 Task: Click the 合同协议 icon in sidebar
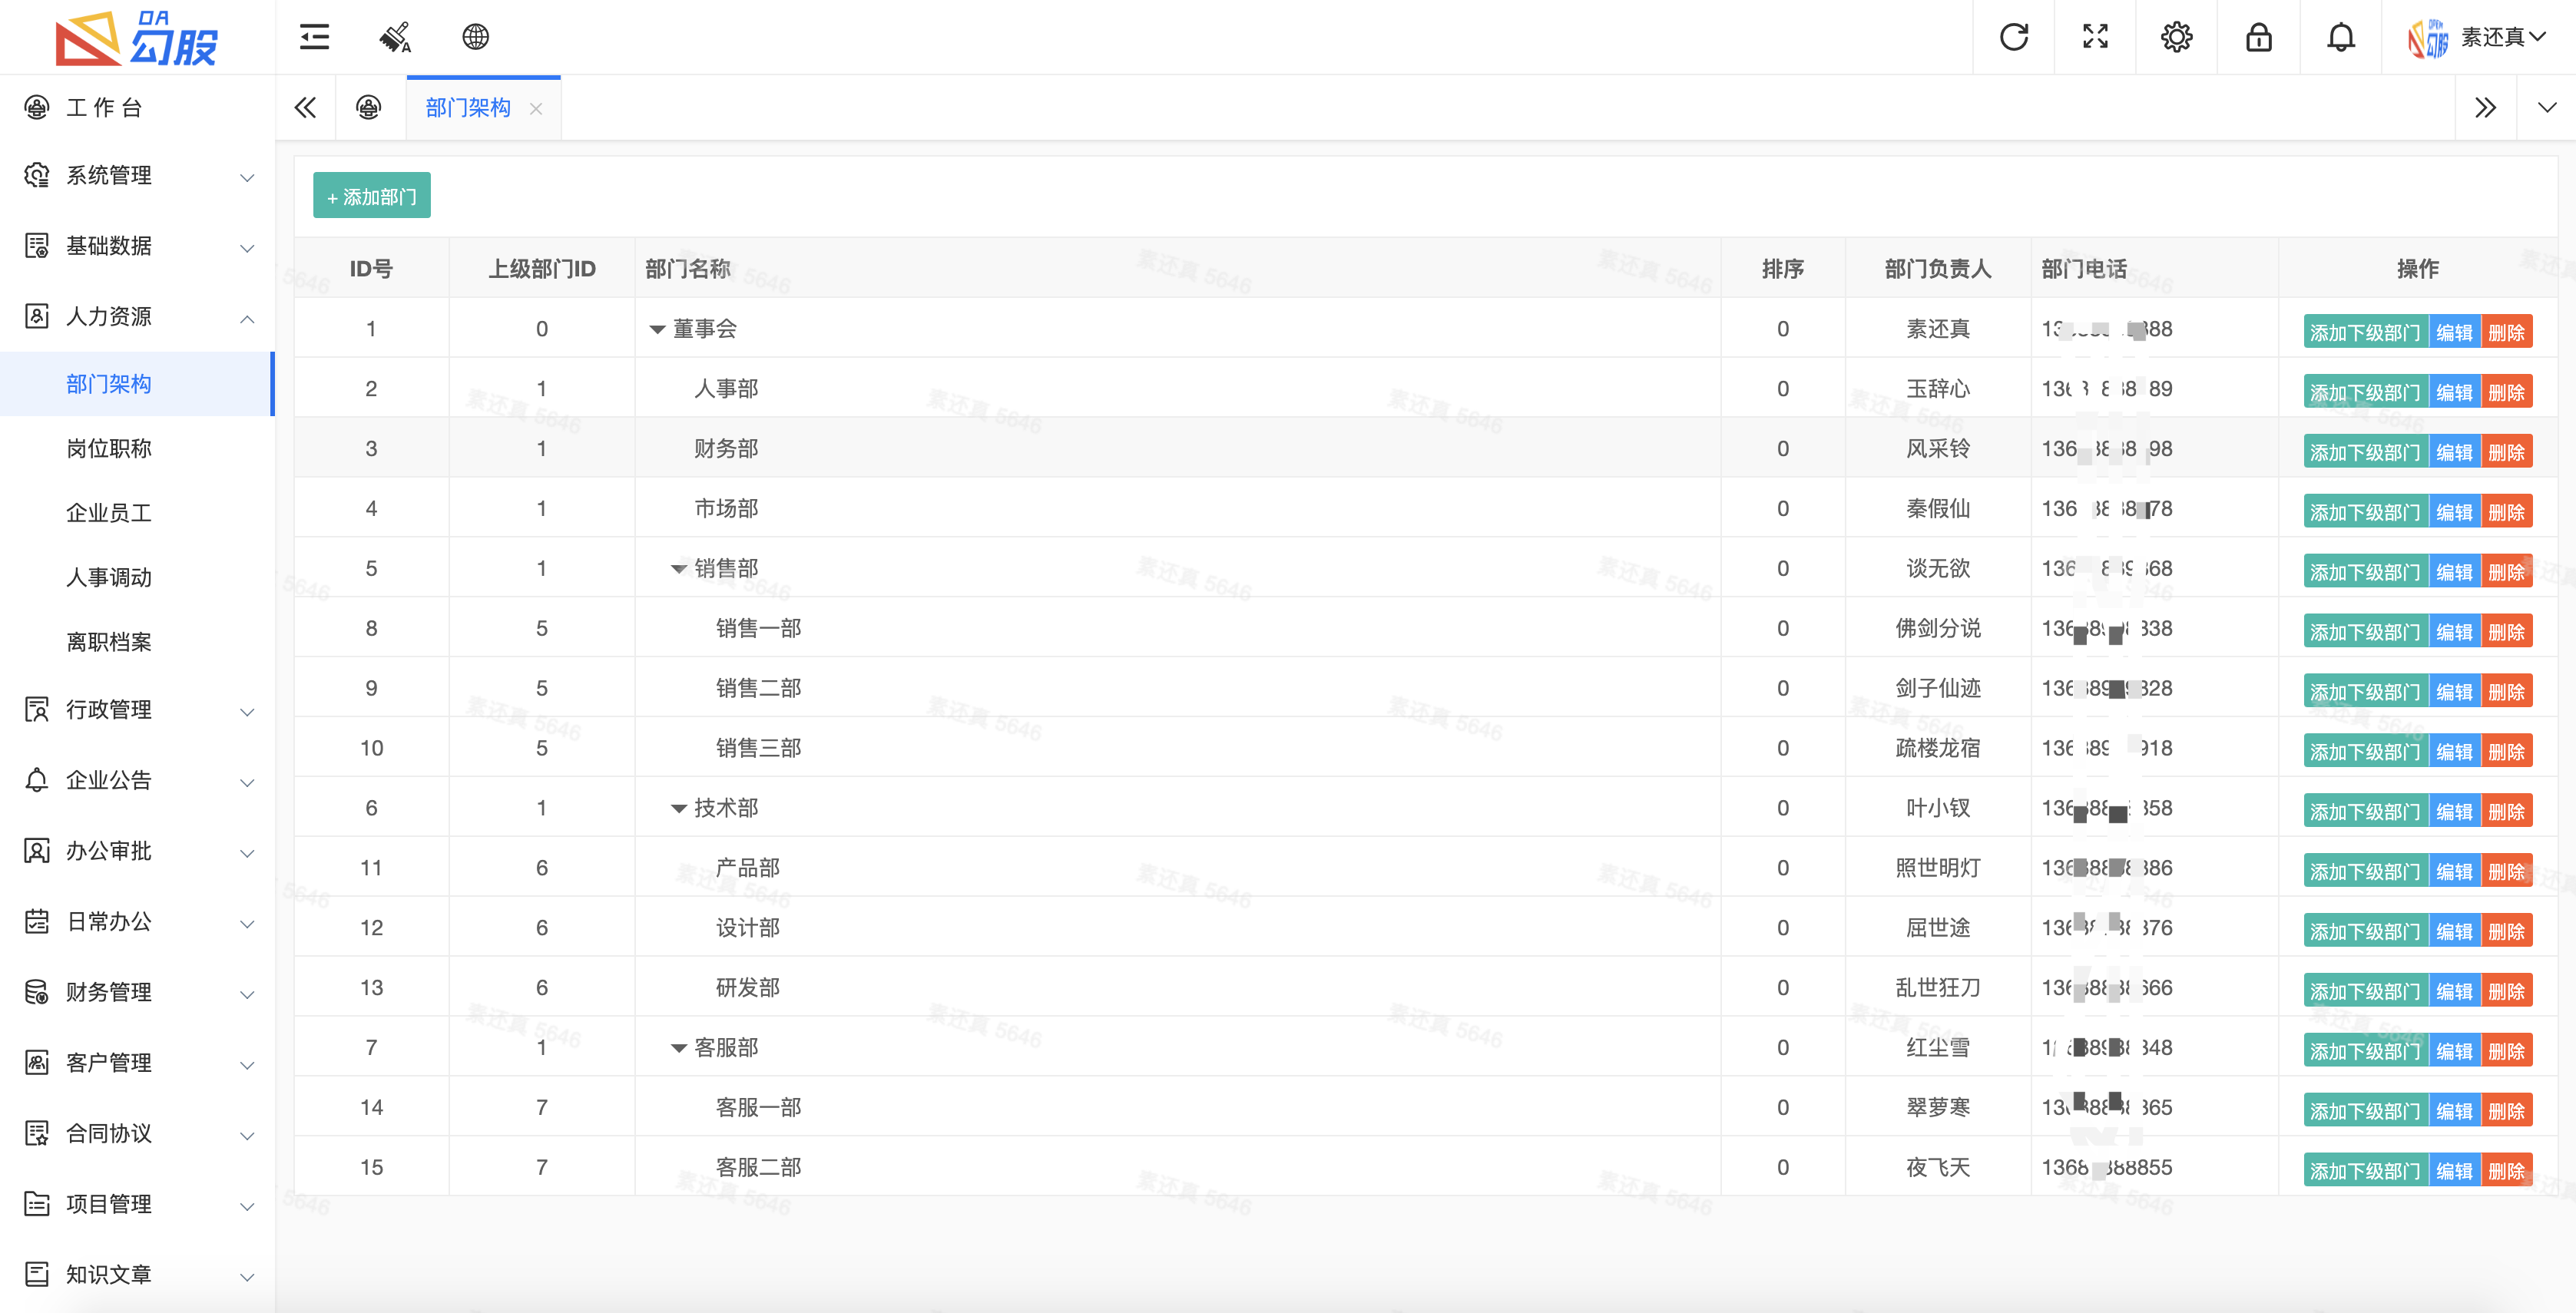(37, 1133)
